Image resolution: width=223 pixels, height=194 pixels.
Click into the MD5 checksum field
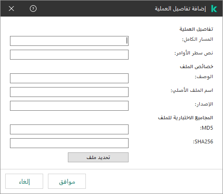69,129
